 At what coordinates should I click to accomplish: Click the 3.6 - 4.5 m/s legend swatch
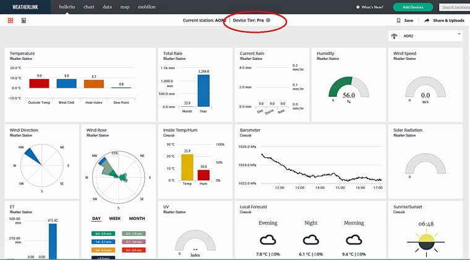[103, 250]
